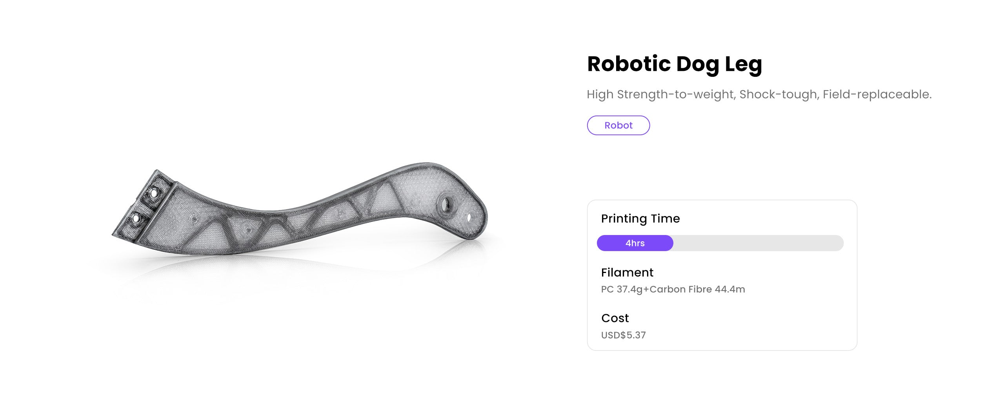Click the Field-replaceable phrase in the subtitle
Viewport: 1004px width, 405px height.
(877, 94)
